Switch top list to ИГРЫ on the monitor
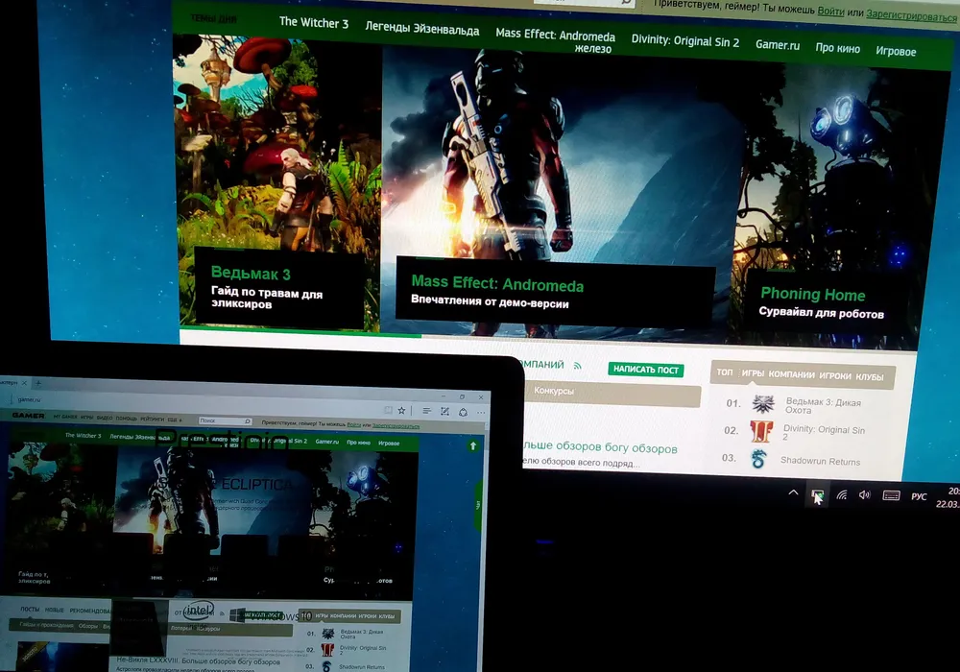This screenshot has width=960, height=672. 753,373
